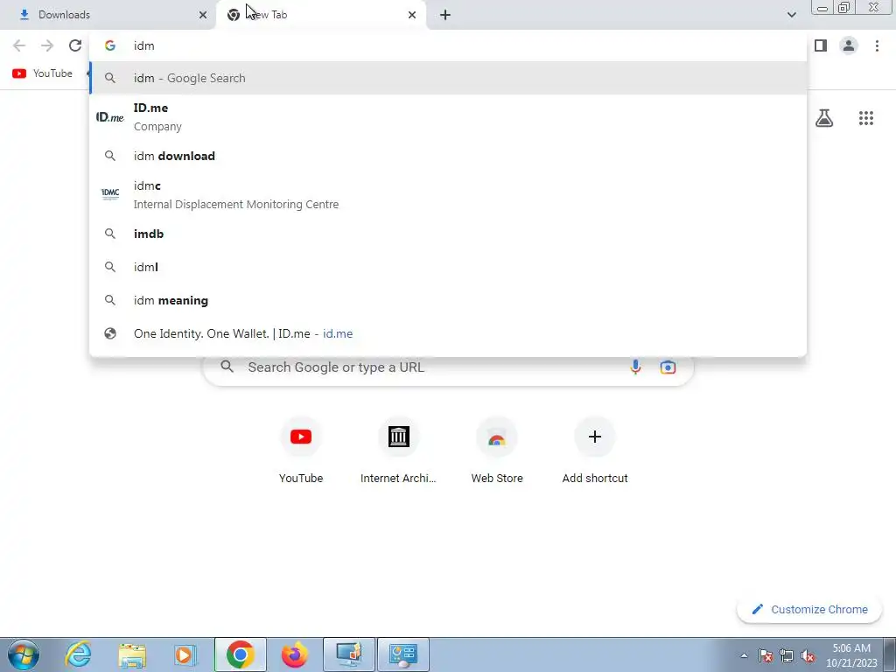Click the Customize Chrome button
This screenshot has width=896, height=672.
pos(809,609)
